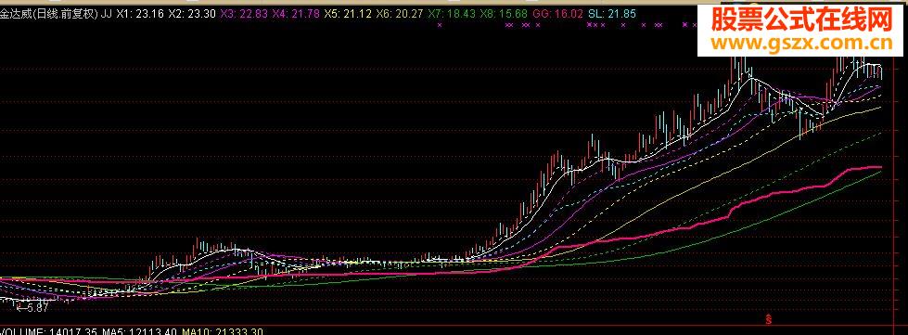Click the X1: 23.16 indicator value

[139, 14]
